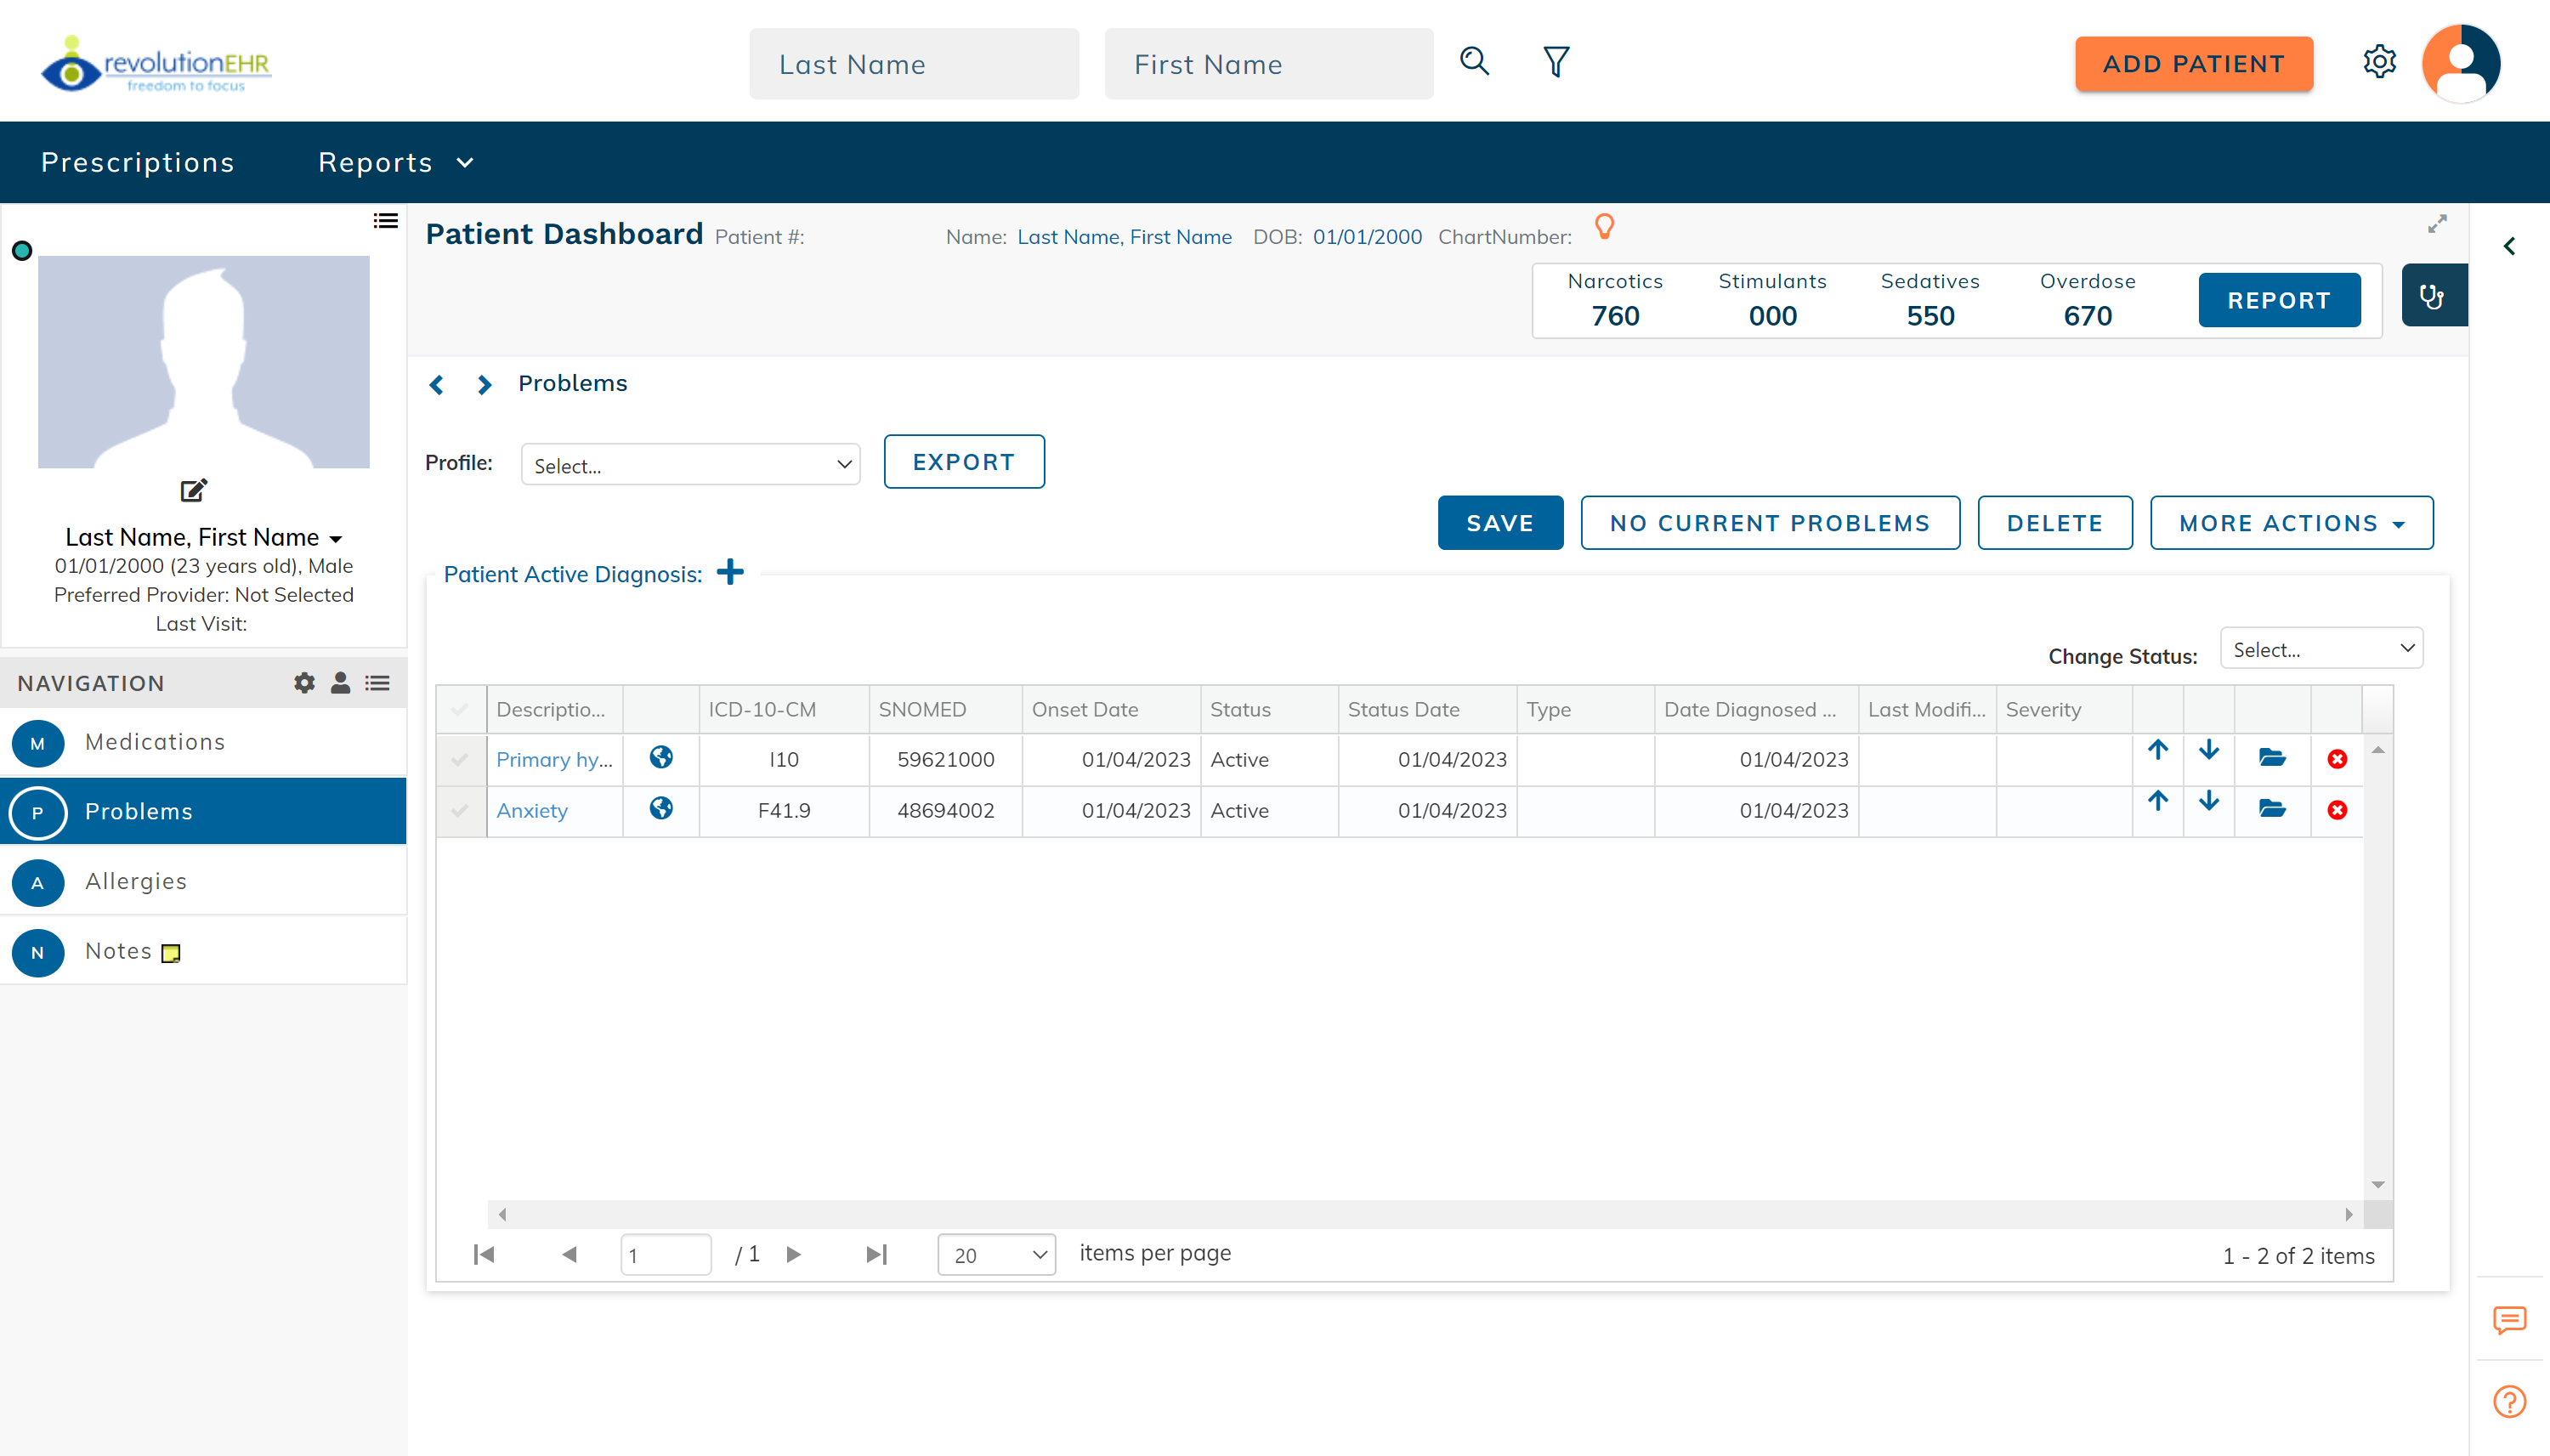Check the Anxiety row checkbox
Image resolution: width=2550 pixels, height=1456 pixels.
tap(461, 810)
